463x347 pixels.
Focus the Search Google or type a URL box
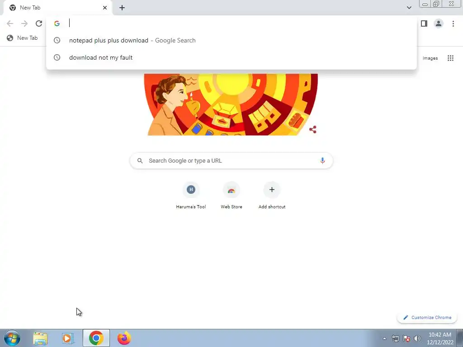231,161
